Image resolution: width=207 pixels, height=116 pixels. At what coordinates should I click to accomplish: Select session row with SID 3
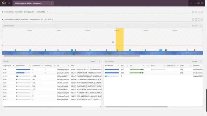tap(153, 76)
